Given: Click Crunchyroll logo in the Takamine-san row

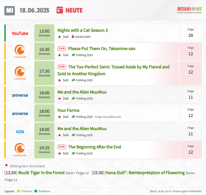Looking at the screenshot, I should pos(20,51).
